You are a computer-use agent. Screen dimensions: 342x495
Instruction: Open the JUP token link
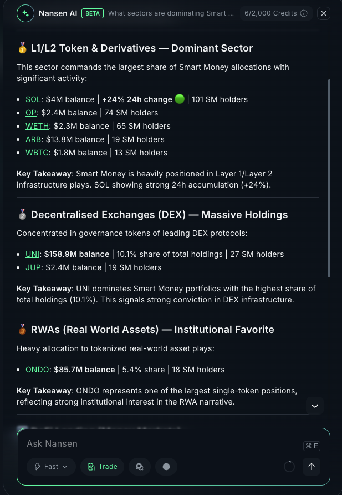pyautogui.click(x=33, y=267)
